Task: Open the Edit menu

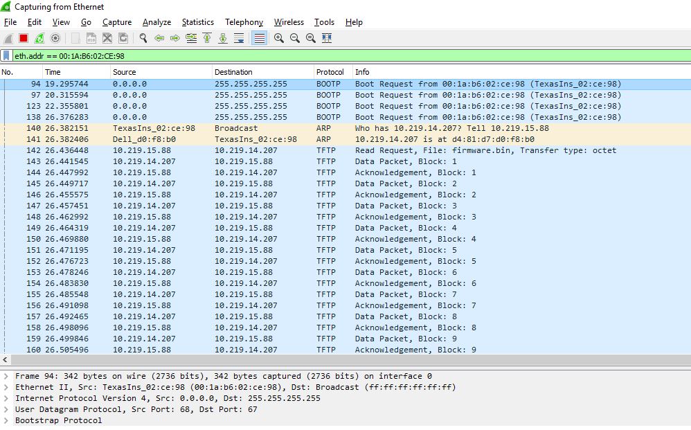Action: [35, 22]
